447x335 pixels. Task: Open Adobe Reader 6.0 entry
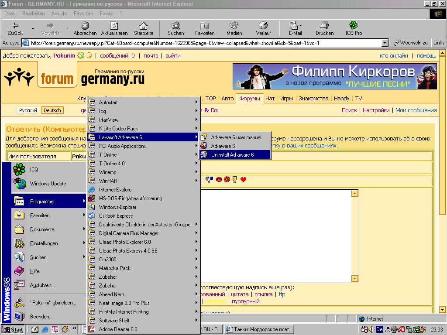(x=143, y=329)
